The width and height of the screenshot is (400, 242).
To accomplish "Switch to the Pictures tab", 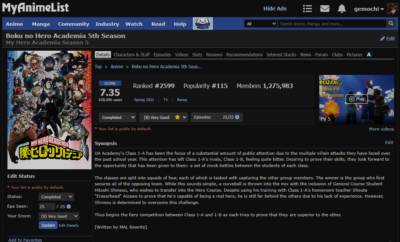I will point(354,54).
